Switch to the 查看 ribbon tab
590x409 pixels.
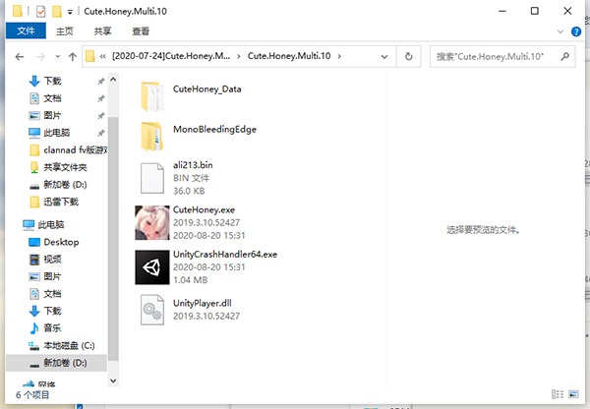[x=141, y=31]
